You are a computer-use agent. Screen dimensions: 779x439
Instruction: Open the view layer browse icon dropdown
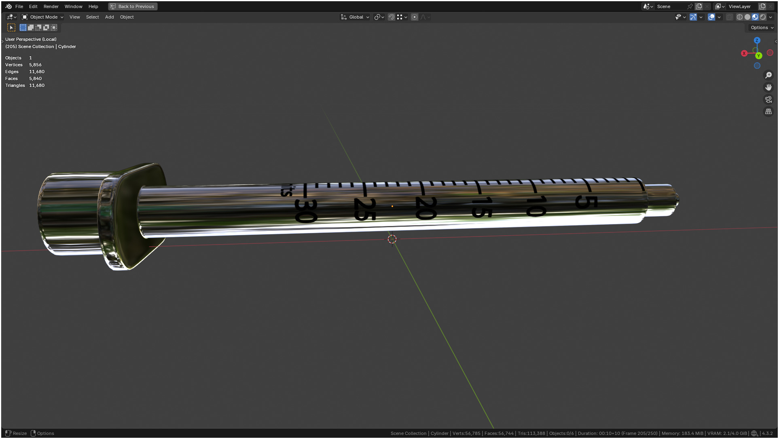720,6
